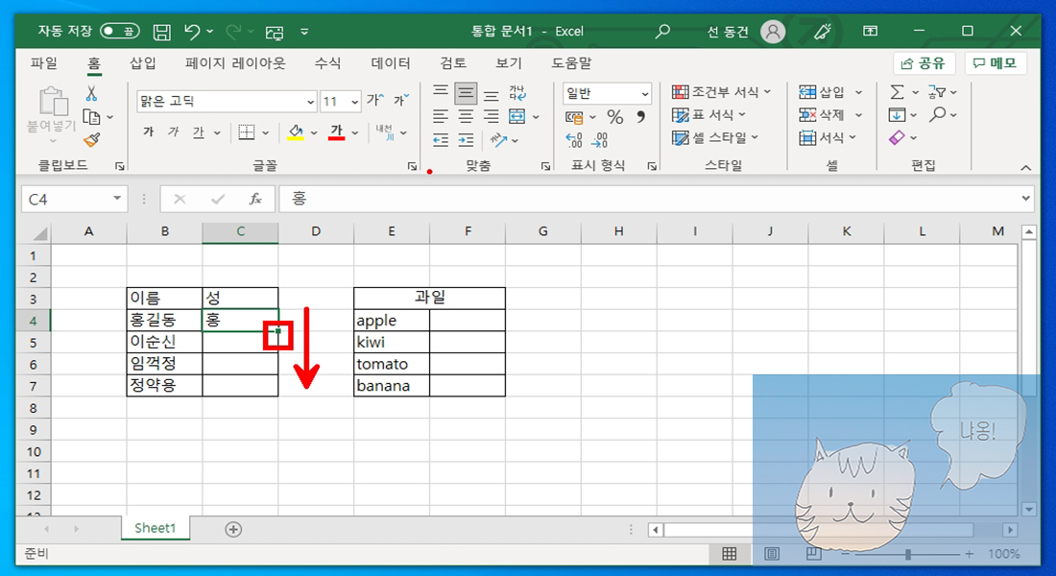Click the 삽입 cells button
This screenshot has height=576, width=1056.
tap(822, 92)
